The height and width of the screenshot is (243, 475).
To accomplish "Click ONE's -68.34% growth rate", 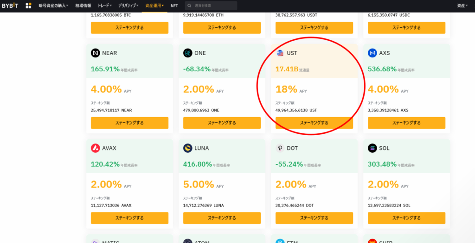I will click(x=197, y=69).
